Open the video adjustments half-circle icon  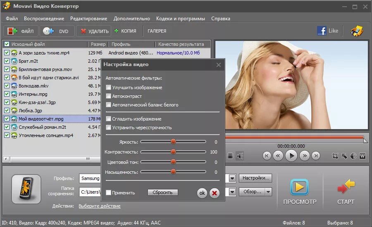(353, 156)
